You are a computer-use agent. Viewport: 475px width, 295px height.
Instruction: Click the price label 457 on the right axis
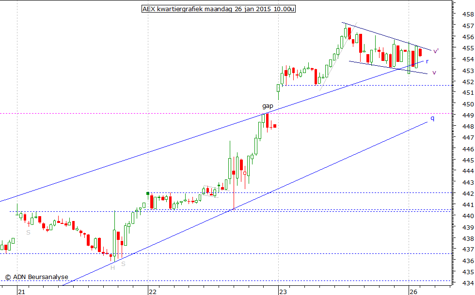468,26
